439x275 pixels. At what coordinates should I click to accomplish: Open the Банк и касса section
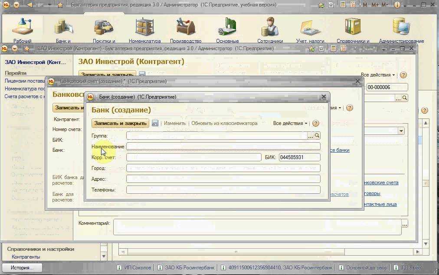[63, 30]
